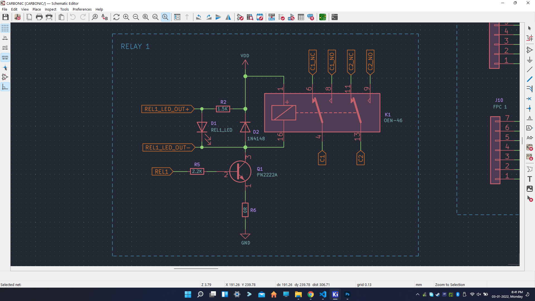The width and height of the screenshot is (535, 301).
Task: Mirror selection horizontally
Action: (228, 17)
